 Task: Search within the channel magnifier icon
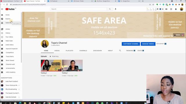(x=120, y=51)
